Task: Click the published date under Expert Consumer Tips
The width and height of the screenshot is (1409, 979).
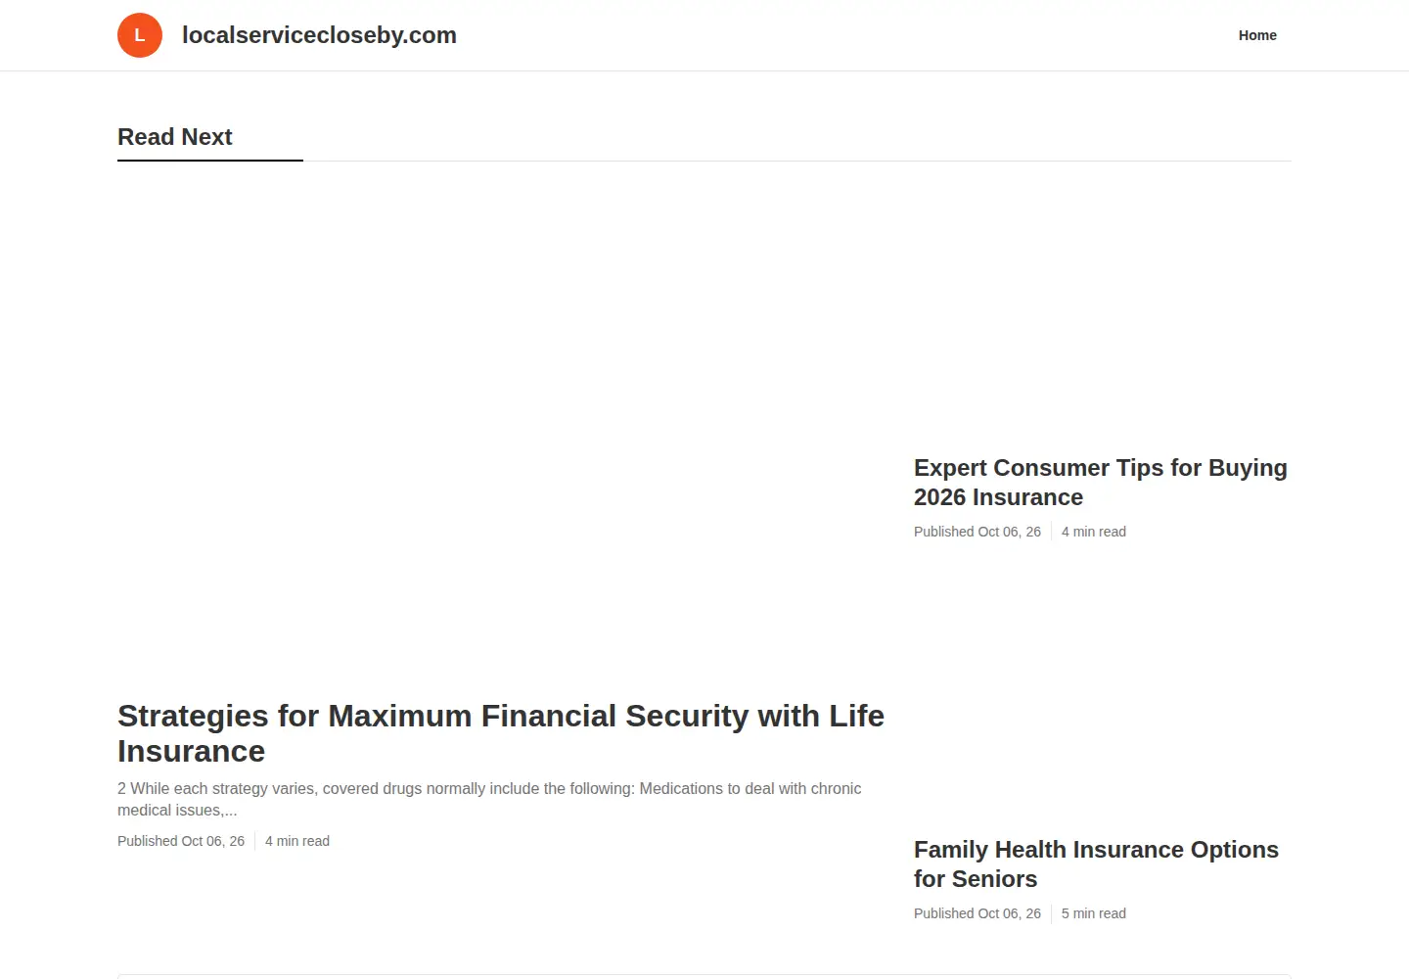Action: (x=977, y=532)
